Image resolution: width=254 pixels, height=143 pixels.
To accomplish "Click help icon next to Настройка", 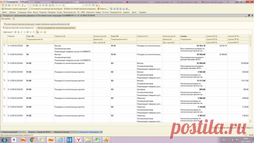I will (13, 19).
